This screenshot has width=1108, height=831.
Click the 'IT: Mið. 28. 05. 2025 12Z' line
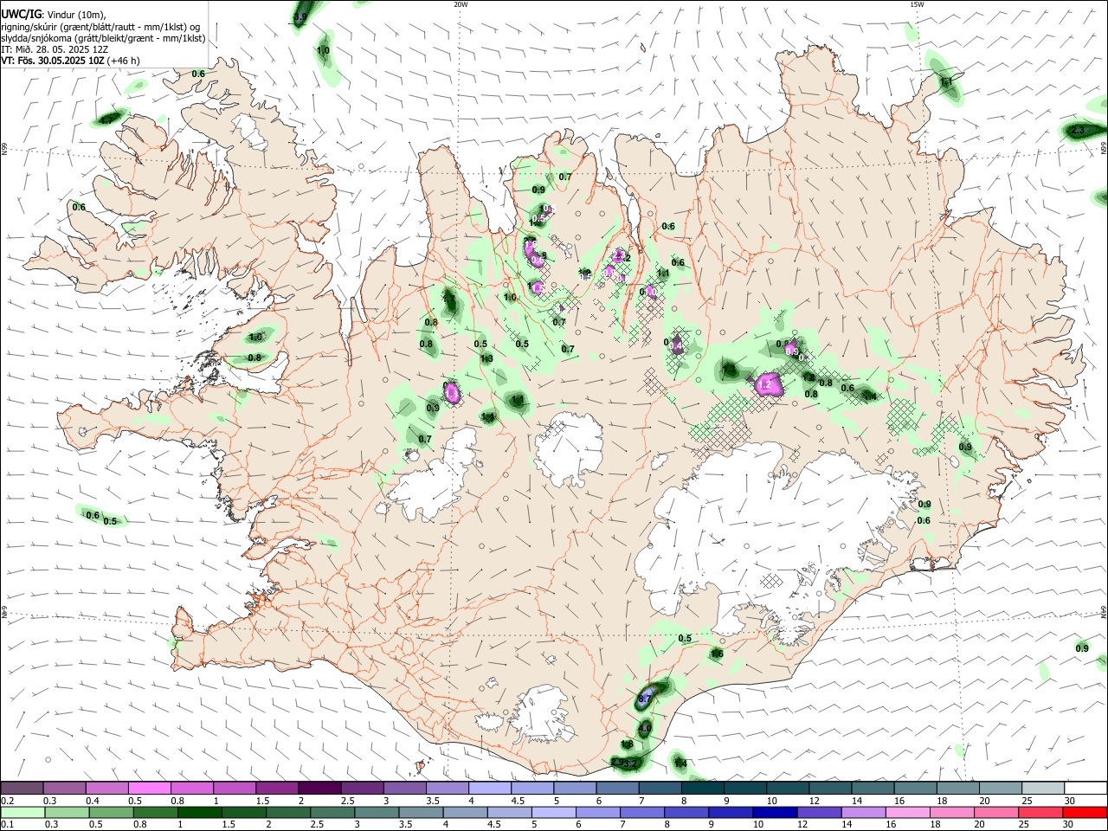pyautogui.click(x=55, y=49)
